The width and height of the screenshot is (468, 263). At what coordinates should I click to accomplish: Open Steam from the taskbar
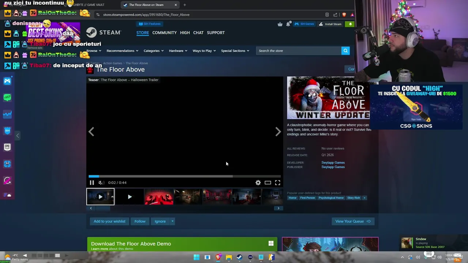(x=239, y=257)
